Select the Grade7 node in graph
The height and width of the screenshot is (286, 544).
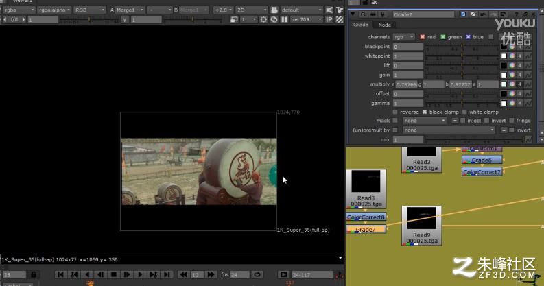[366, 230]
